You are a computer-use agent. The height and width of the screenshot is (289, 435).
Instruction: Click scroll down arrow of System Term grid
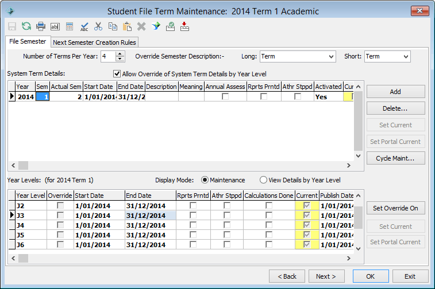(358, 156)
